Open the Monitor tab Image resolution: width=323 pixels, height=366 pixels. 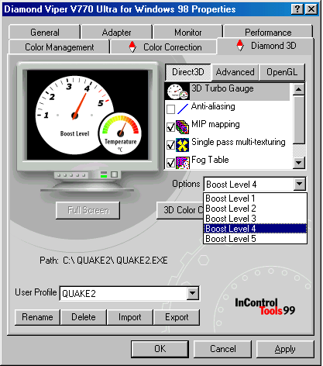pos(187,33)
